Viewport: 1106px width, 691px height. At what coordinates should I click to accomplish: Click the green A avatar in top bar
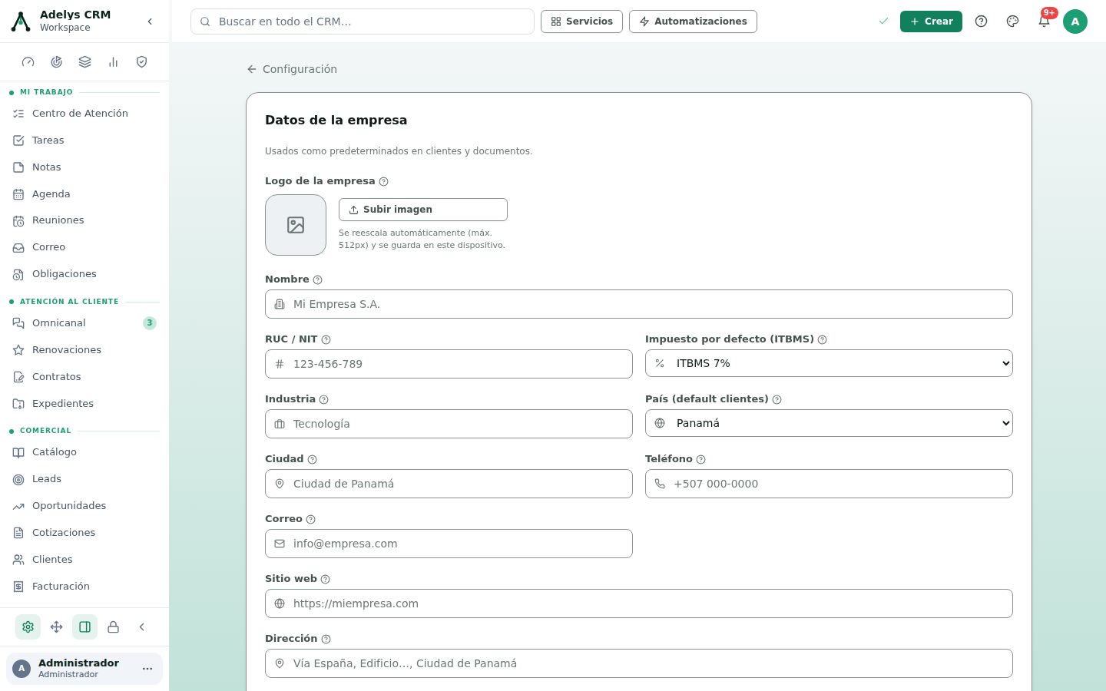point(1075,21)
